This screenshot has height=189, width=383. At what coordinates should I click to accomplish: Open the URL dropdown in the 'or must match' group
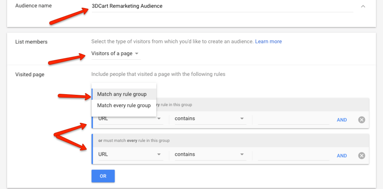(x=131, y=155)
